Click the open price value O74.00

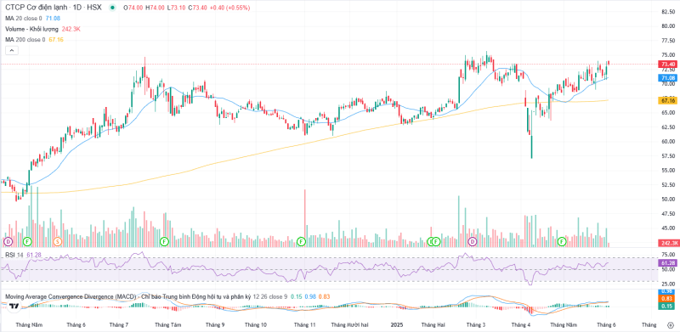[x=133, y=8]
